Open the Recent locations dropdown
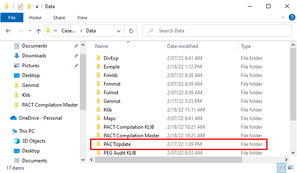The height and width of the screenshot is (173, 297). [x=30, y=30]
